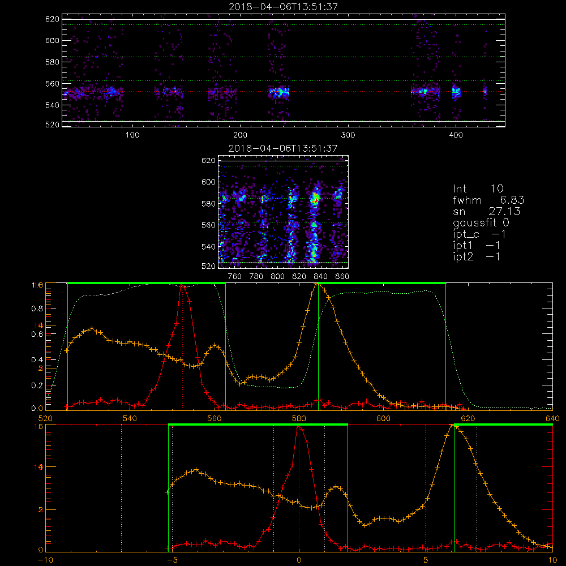Select the 'ipt2 -1' readout line

coord(477,256)
